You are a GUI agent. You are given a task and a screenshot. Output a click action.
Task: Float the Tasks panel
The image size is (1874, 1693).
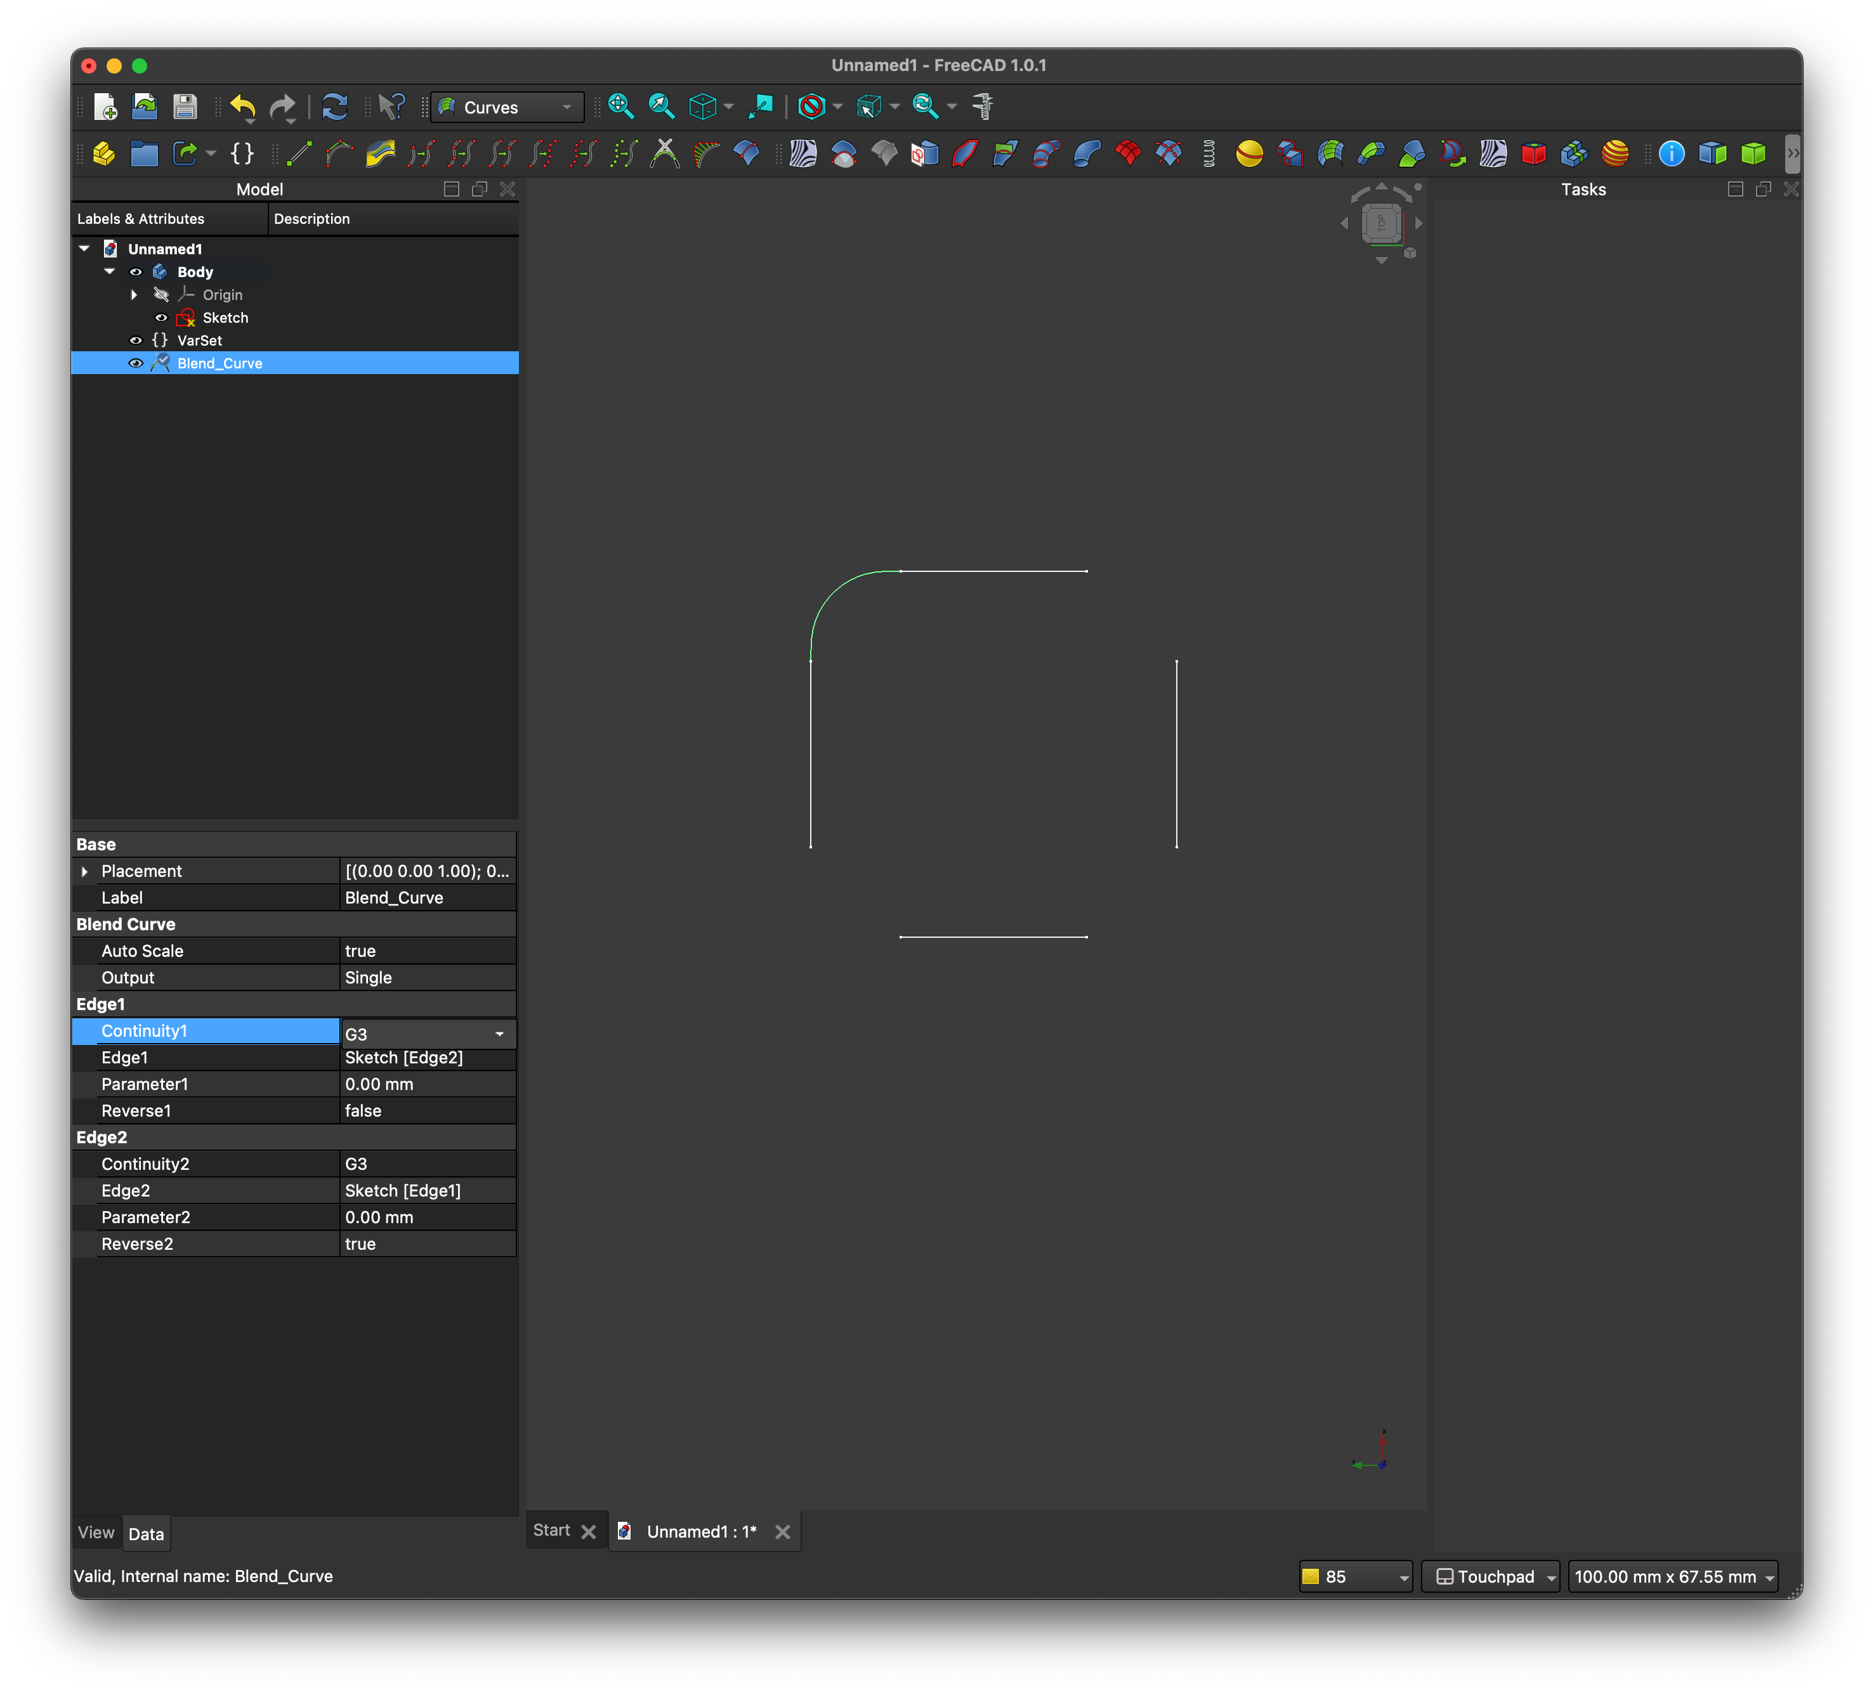[x=1762, y=190]
